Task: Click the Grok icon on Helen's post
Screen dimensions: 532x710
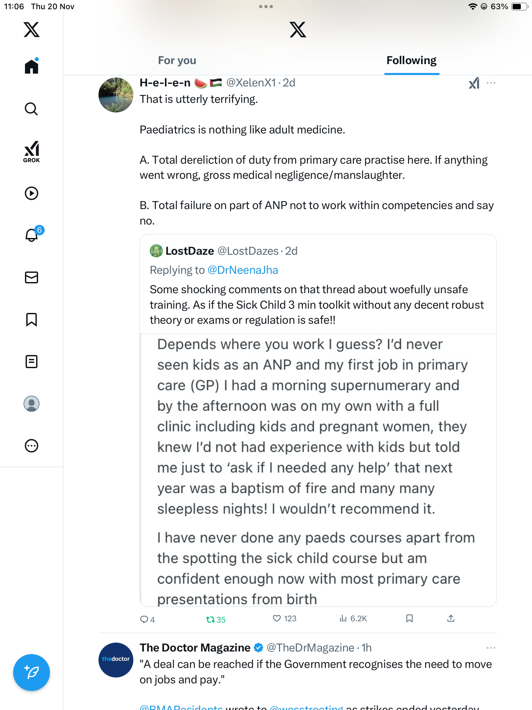Action: 474,83
